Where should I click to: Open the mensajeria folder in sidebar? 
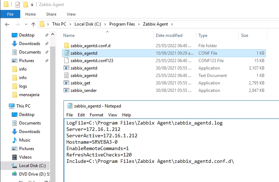click(x=29, y=95)
